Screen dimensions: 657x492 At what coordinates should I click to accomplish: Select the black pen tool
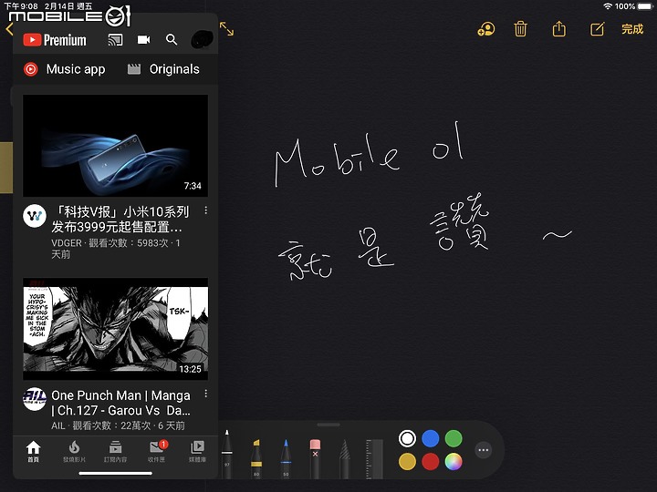[x=226, y=454]
